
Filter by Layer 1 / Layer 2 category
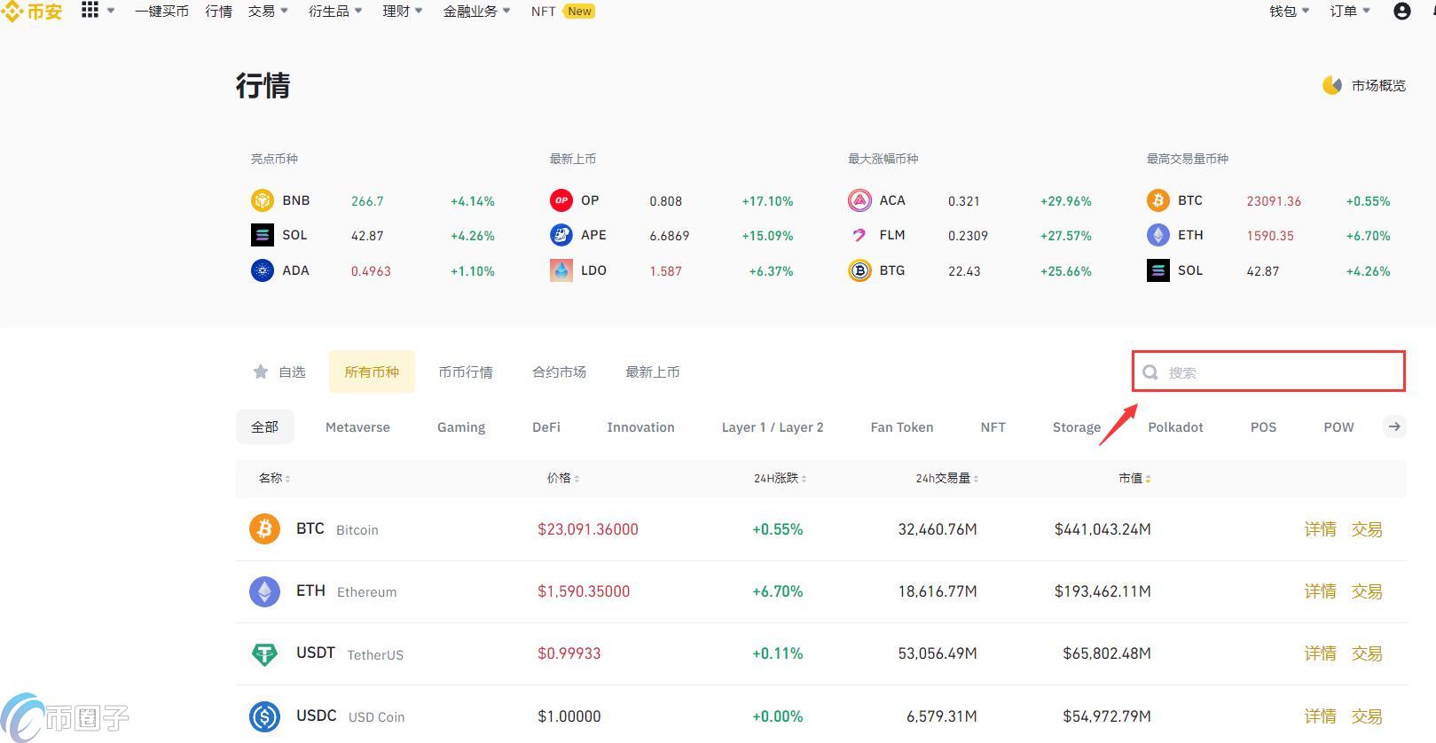point(773,427)
